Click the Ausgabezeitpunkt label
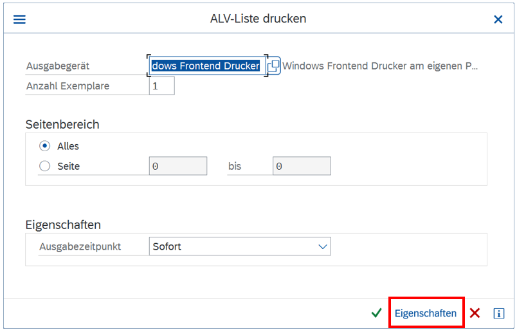This screenshot has width=517, height=332. (x=80, y=246)
